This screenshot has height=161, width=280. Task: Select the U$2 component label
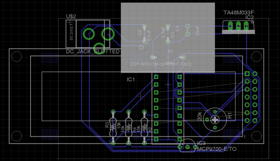point(71,16)
